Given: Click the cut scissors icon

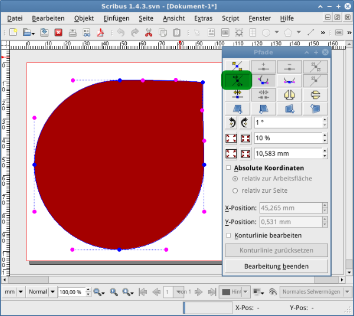Looking at the screenshot, I should click(149, 32).
